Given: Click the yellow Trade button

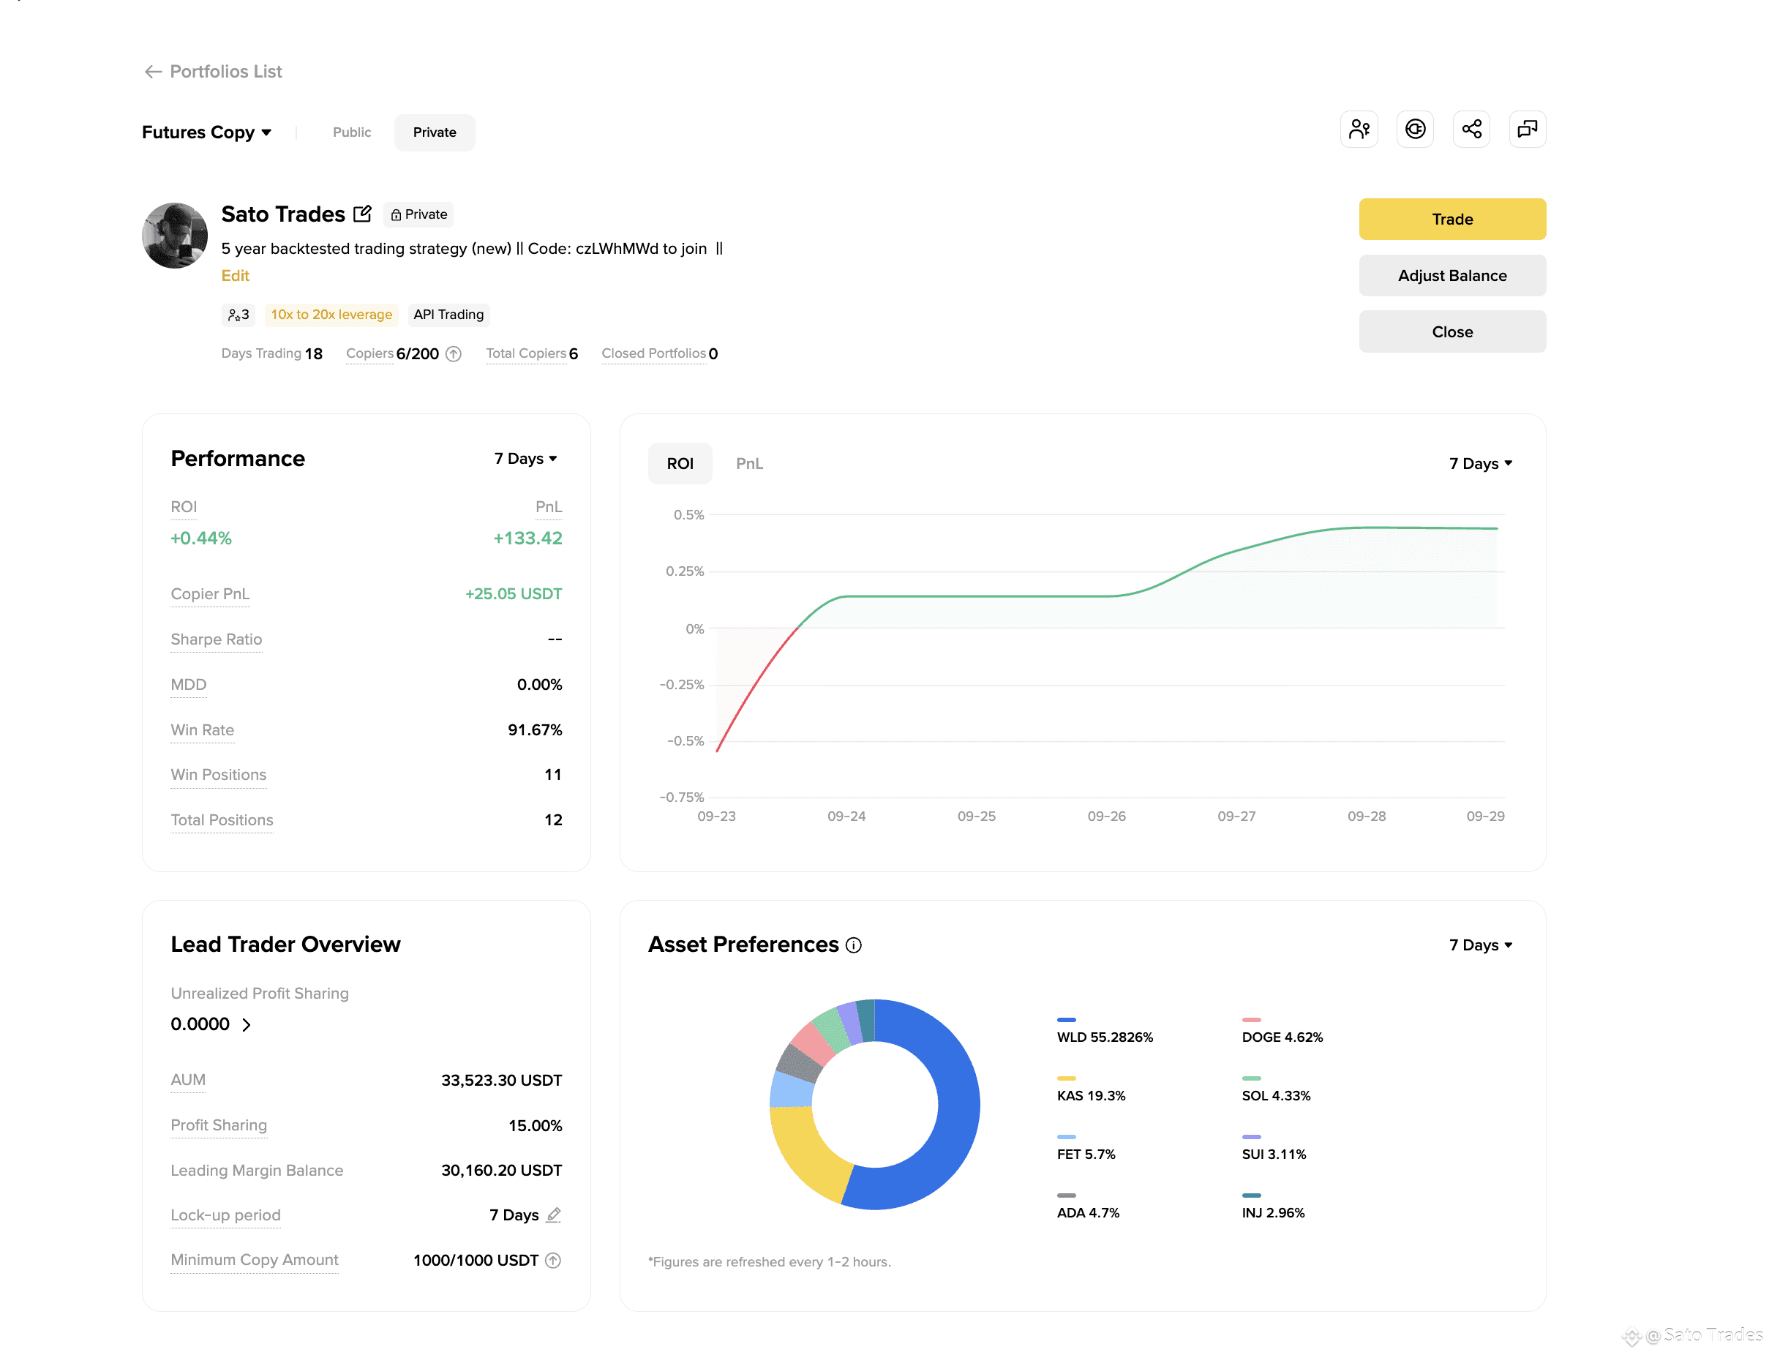Looking at the screenshot, I should (1452, 219).
